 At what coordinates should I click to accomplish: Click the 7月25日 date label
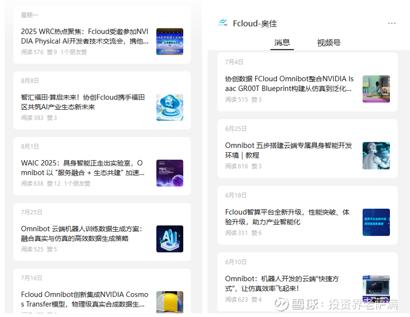coord(31,212)
